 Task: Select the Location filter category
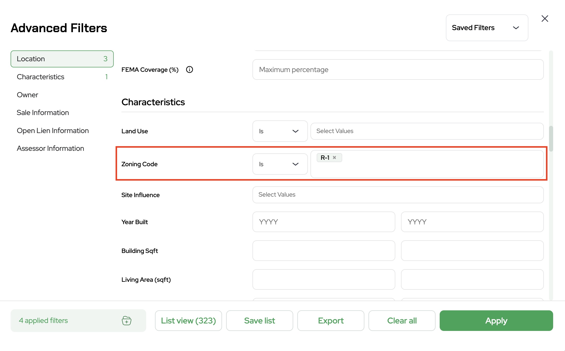[62, 59]
